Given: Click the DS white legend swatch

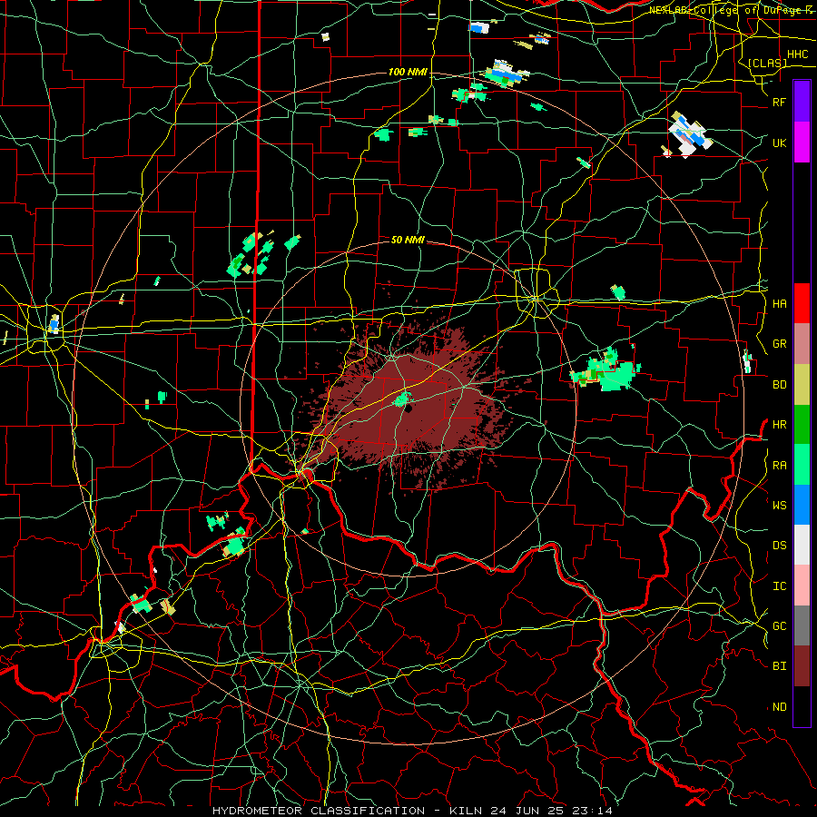Looking at the screenshot, I should [802, 545].
